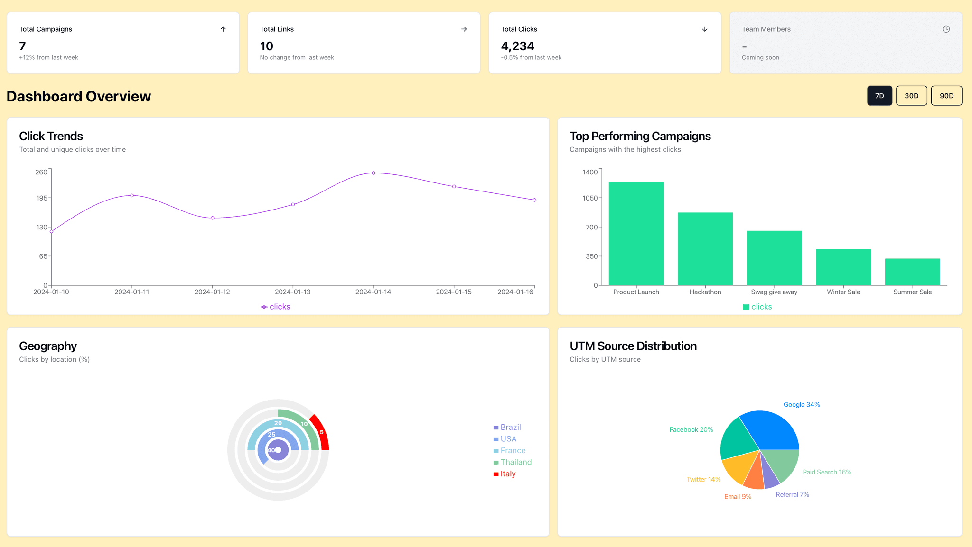
Task: Click the red Italy legend square in Geography
Action: (x=495, y=474)
